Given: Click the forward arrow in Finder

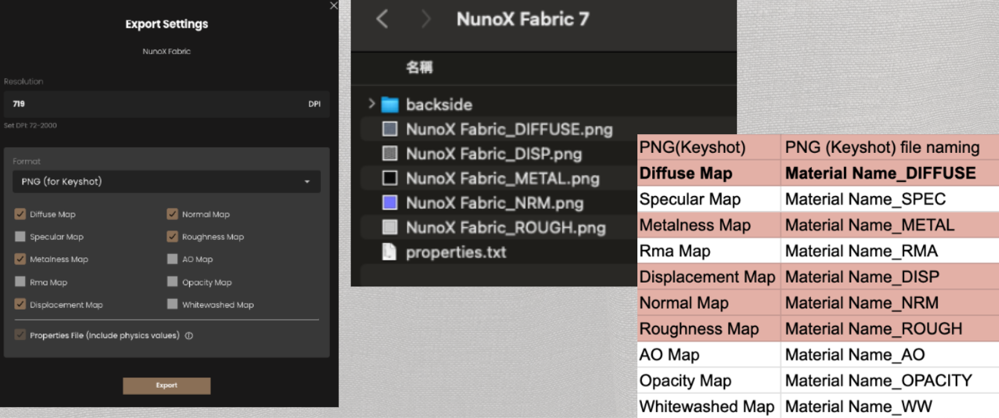Looking at the screenshot, I should click(426, 19).
